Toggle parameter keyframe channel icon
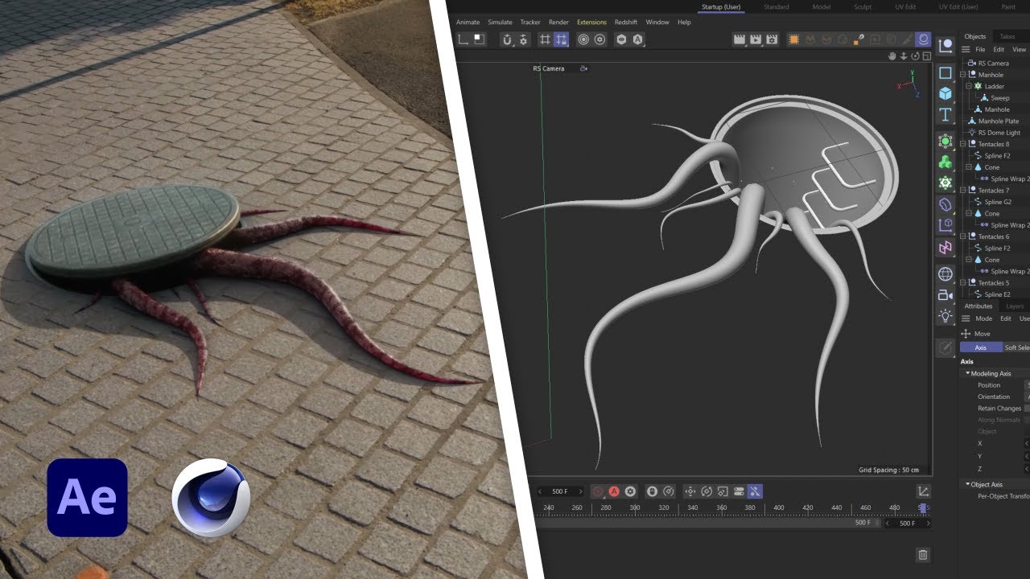1030x579 pixels. coord(739,491)
